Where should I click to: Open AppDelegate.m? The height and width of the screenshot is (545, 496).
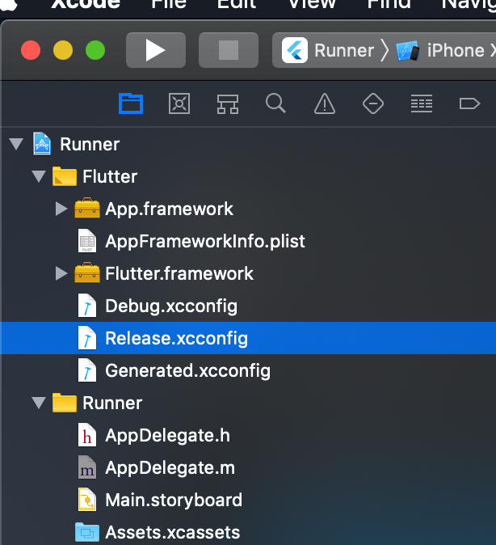coord(170,468)
